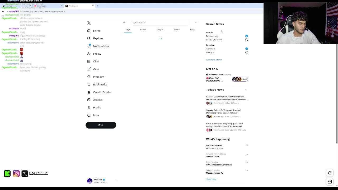Open the First Date debate news story
Viewport: 338px width, 190px height.
coord(227,100)
